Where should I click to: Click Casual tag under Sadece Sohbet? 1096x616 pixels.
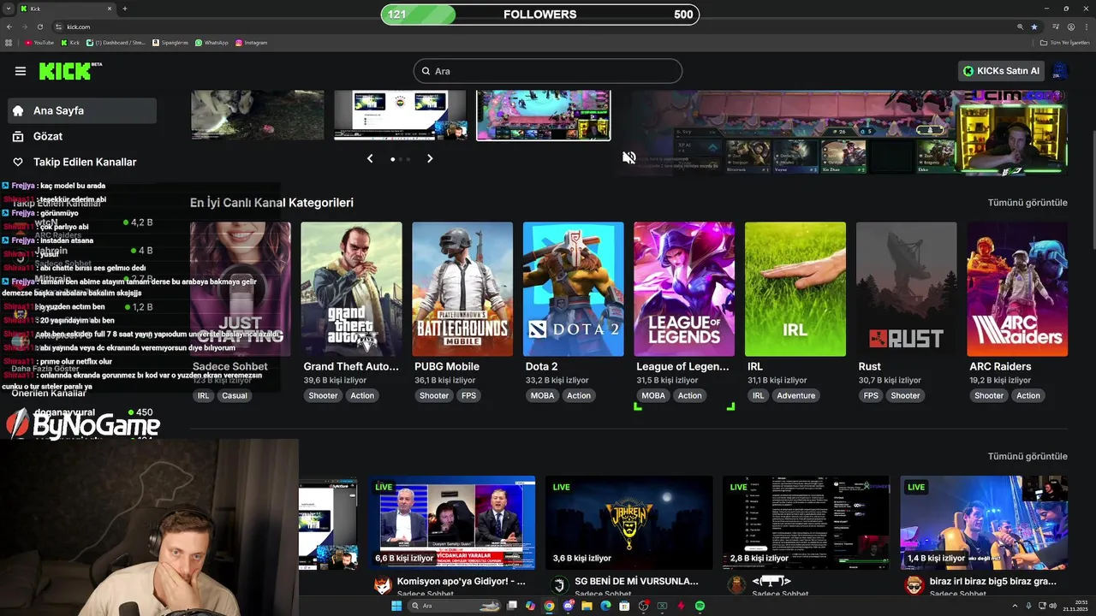(235, 395)
